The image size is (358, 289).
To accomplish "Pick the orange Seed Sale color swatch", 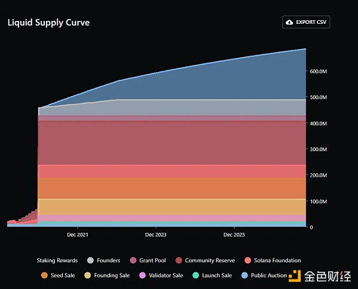I will pyautogui.click(x=44, y=275).
